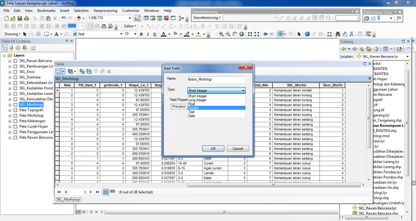Open the Geoprocessing menu
The width and height of the screenshot is (416, 221).
(105, 11)
